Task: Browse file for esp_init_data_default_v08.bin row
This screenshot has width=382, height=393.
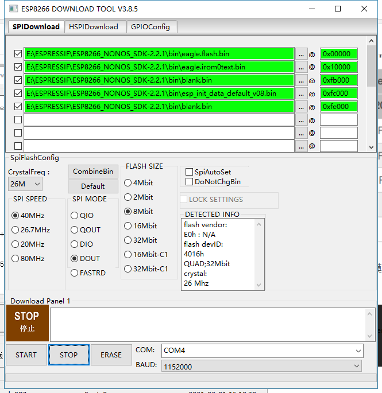Action: 301,94
